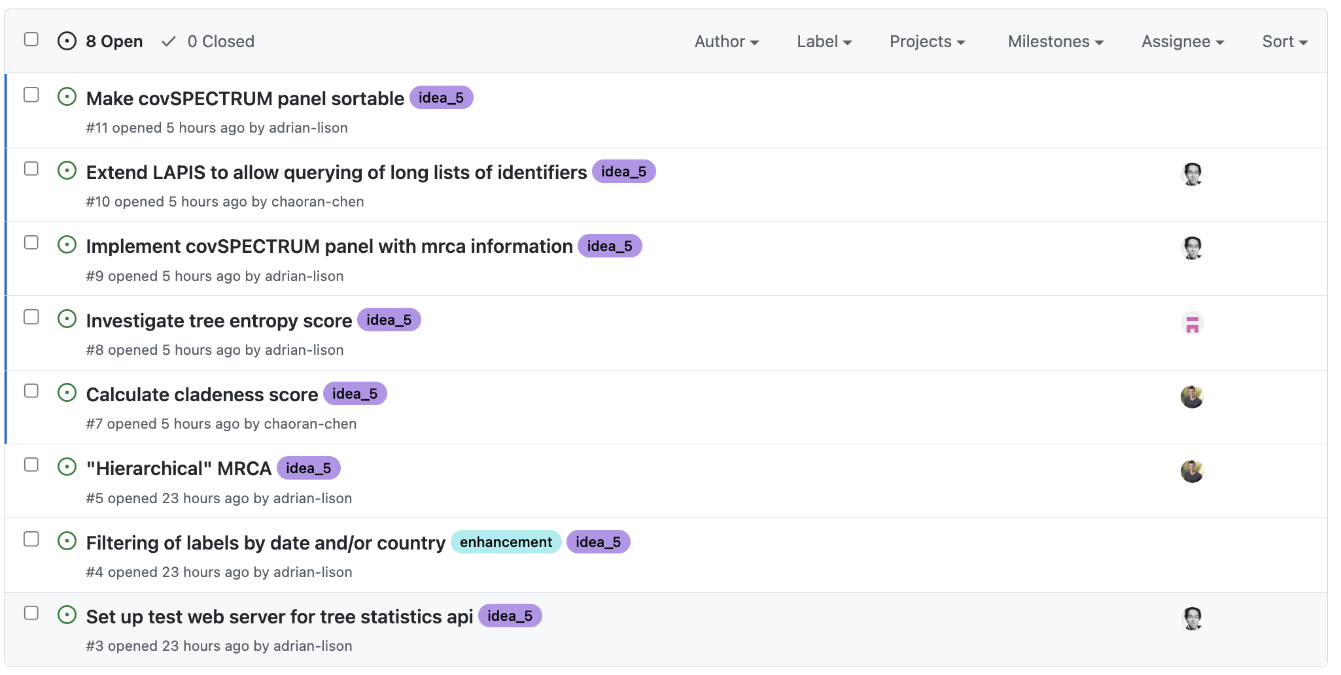The height and width of the screenshot is (675, 1341).
Task: Click idea_5 label on 'Hierarchical MRCA' issue
Action: click(308, 469)
